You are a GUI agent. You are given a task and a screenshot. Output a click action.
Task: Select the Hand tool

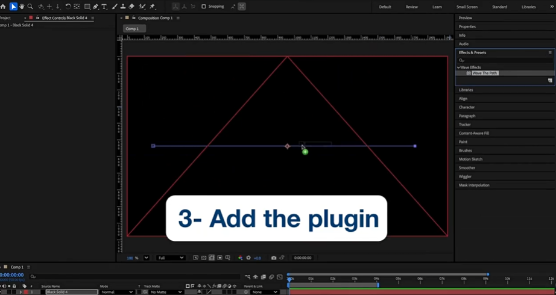22,7
